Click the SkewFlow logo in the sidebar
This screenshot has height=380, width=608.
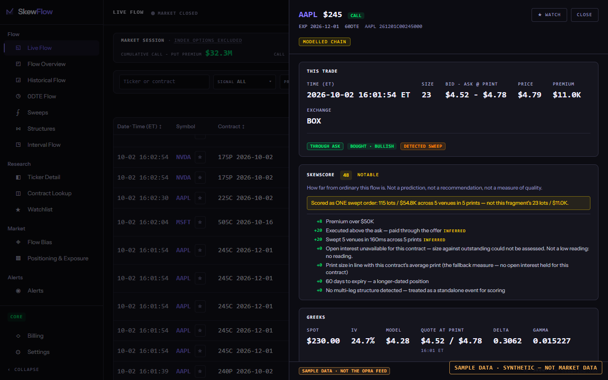(29, 12)
